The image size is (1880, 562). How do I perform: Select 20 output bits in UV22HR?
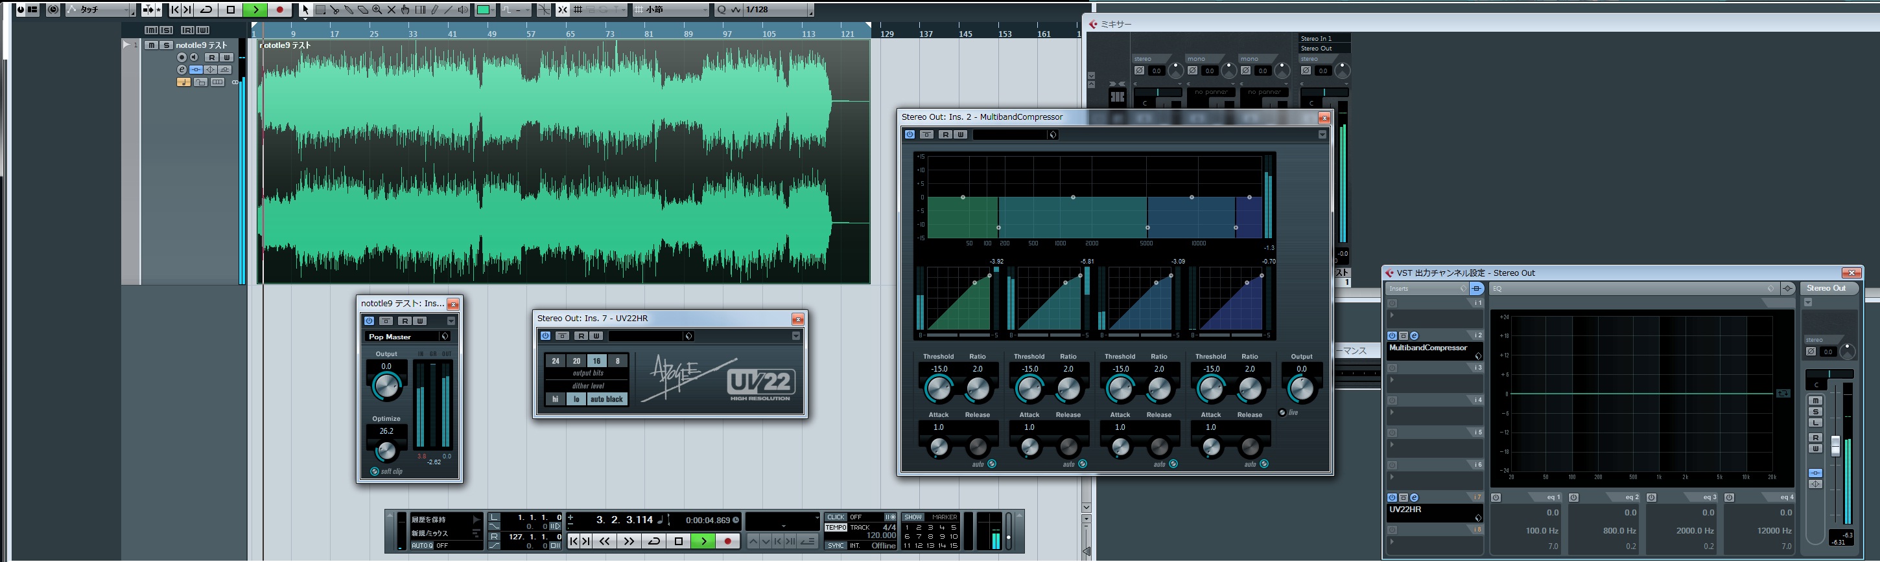tap(576, 361)
